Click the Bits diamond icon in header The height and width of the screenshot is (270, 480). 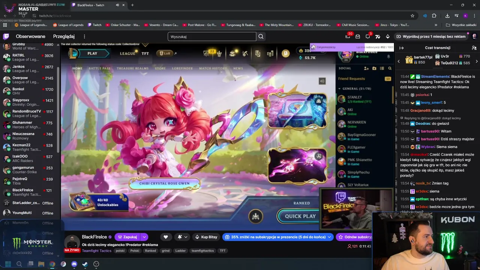[x=388, y=36]
